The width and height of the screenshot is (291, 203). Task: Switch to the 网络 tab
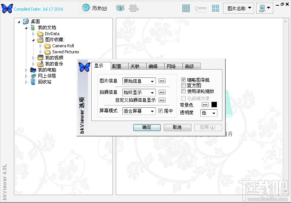[x=174, y=67]
